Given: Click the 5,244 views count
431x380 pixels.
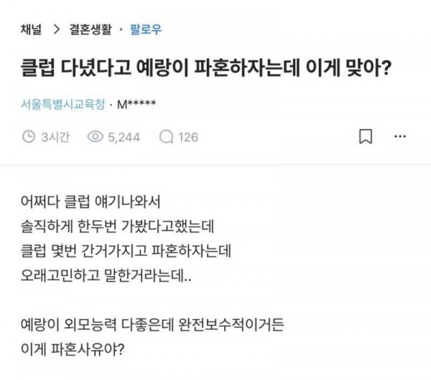Looking at the screenshot, I should (124, 137).
